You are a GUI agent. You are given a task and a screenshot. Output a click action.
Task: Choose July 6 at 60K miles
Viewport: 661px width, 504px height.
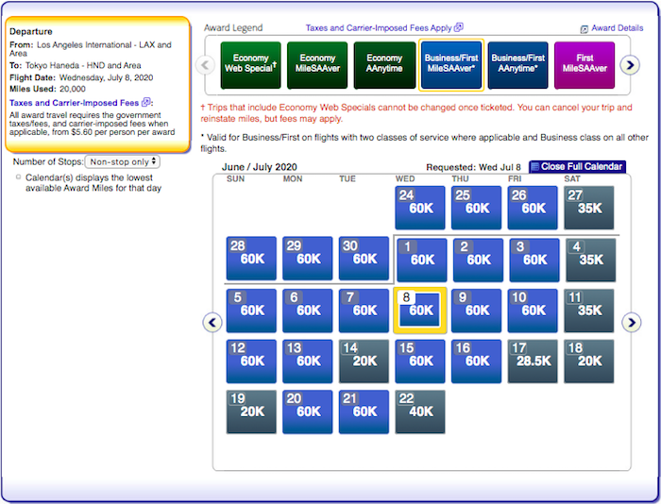pos(307,311)
